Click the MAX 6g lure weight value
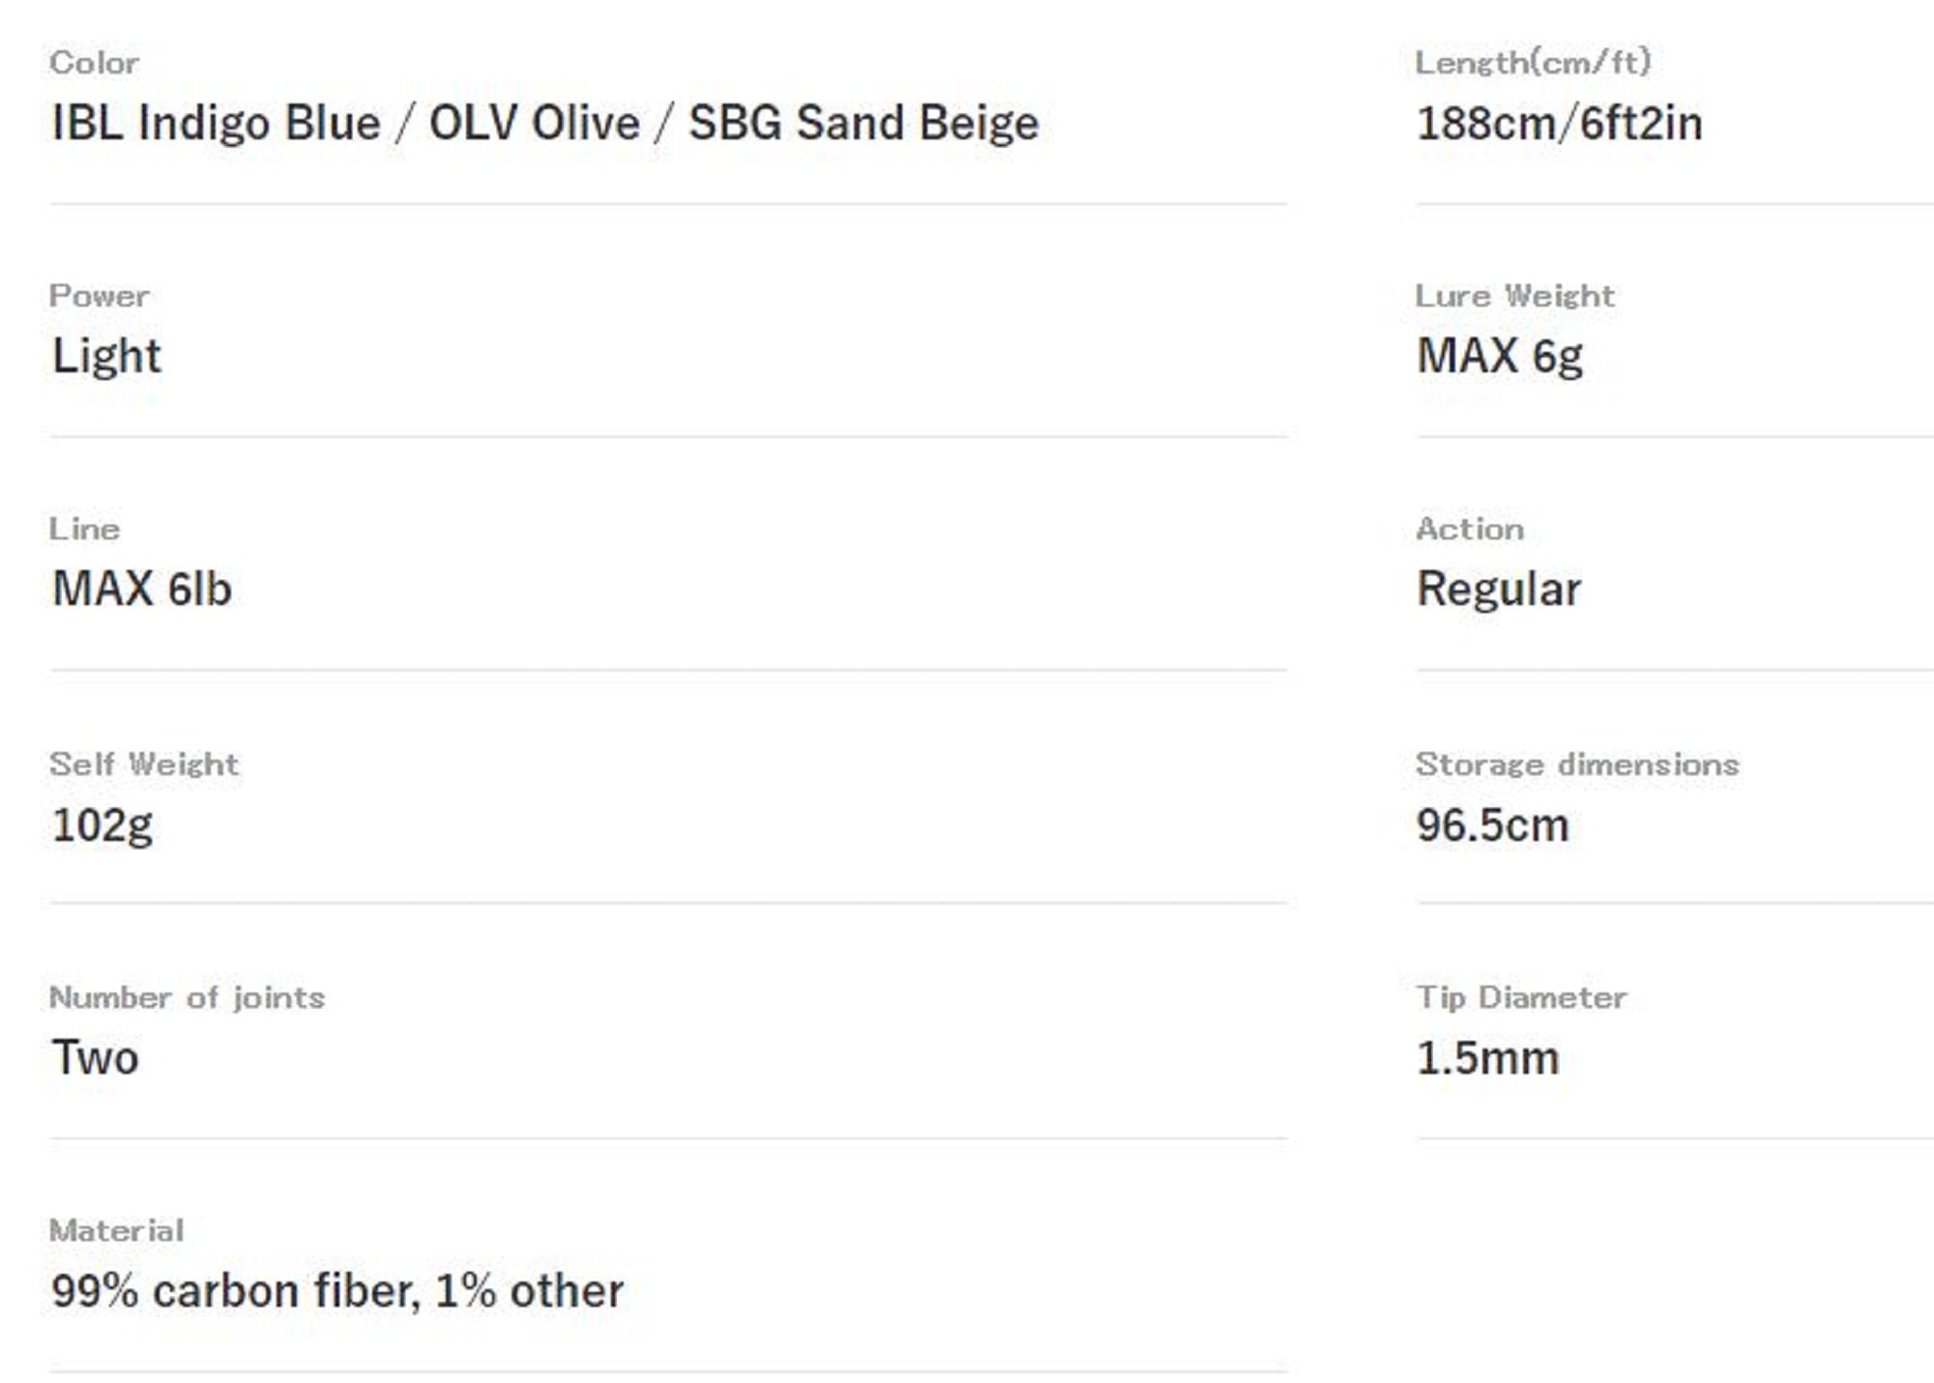Image resolution: width=1934 pixels, height=1383 pixels. [1499, 357]
